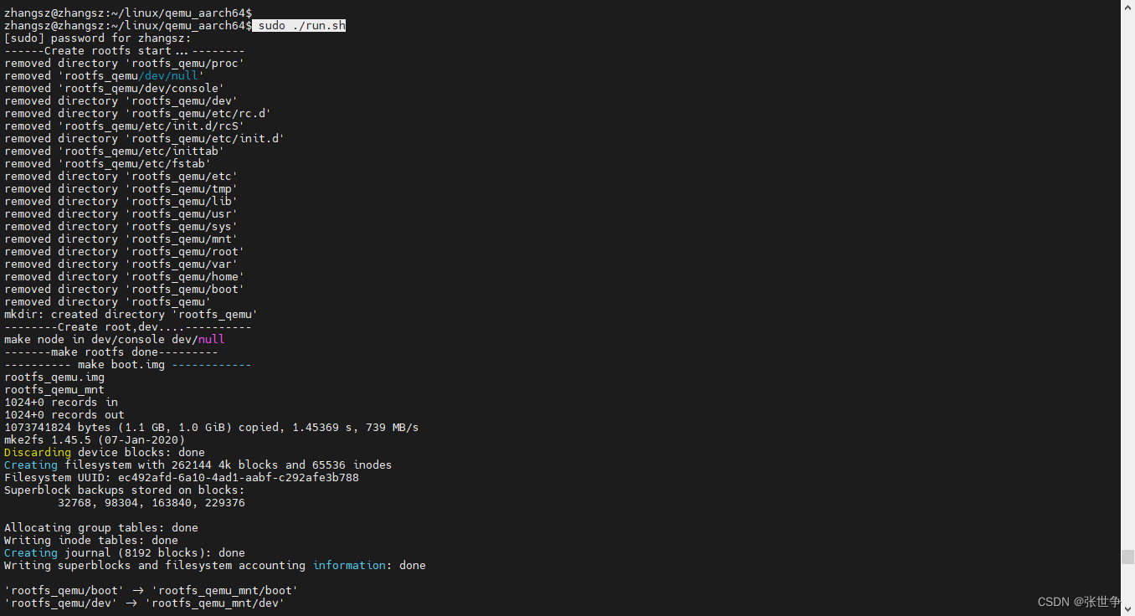Select line removed directory 'rootfs_qemu/home'
This screenshot has width=1135, height=616.
pos(125,277)
